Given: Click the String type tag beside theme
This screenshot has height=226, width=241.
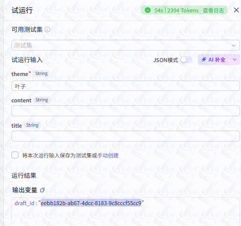Looking at the screenshot, I should [x=41, y=74].
